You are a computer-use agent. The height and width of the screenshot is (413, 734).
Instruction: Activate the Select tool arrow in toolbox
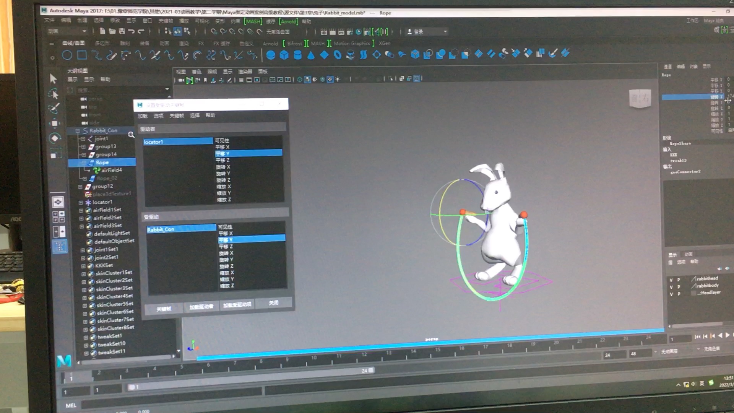53,79
